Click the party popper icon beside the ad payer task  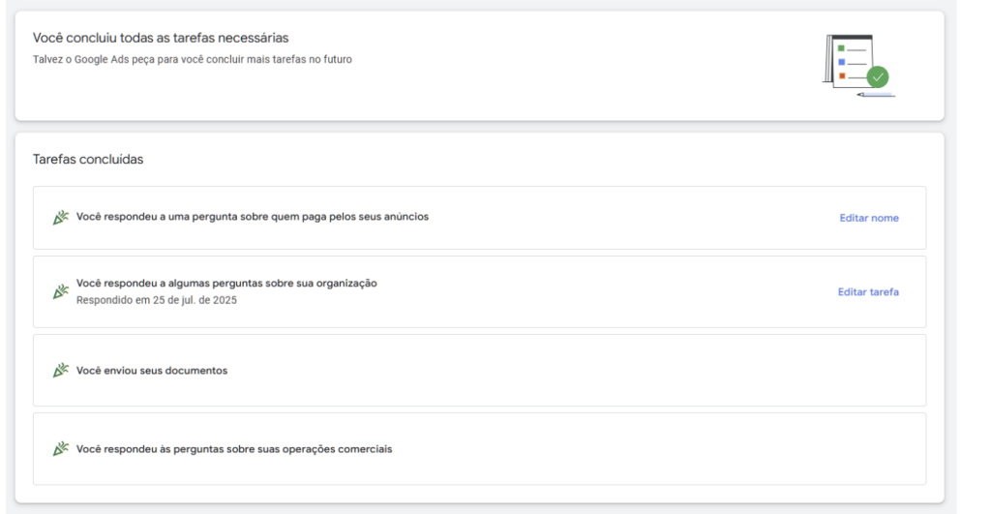point(60,218)
